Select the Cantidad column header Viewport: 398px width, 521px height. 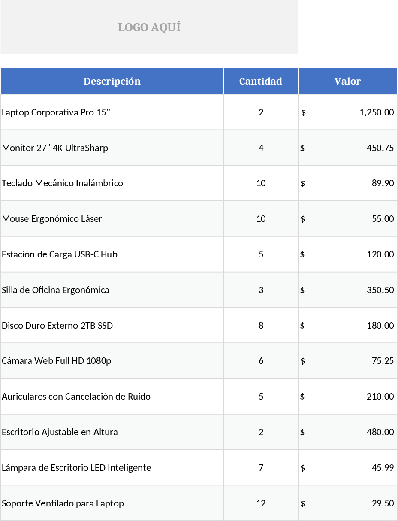(x=261, y=81)
